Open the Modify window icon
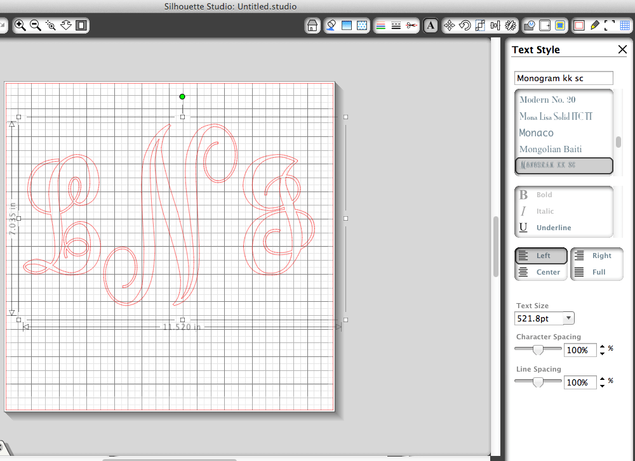The width and height of the screenshot is (635, 461). coord(530,26)
